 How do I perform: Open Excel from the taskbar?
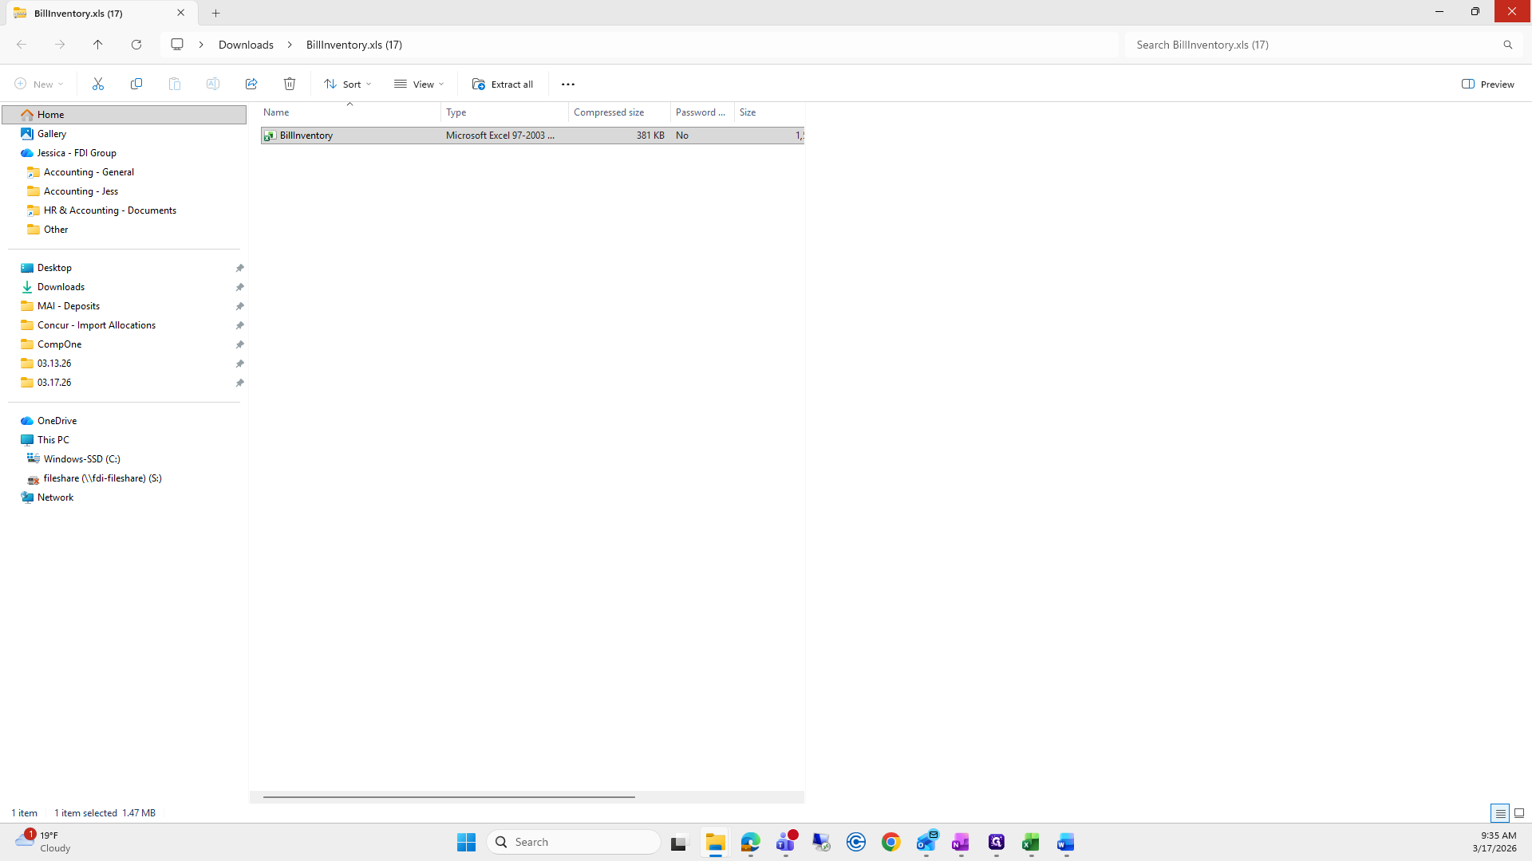tap(1030, 842)
